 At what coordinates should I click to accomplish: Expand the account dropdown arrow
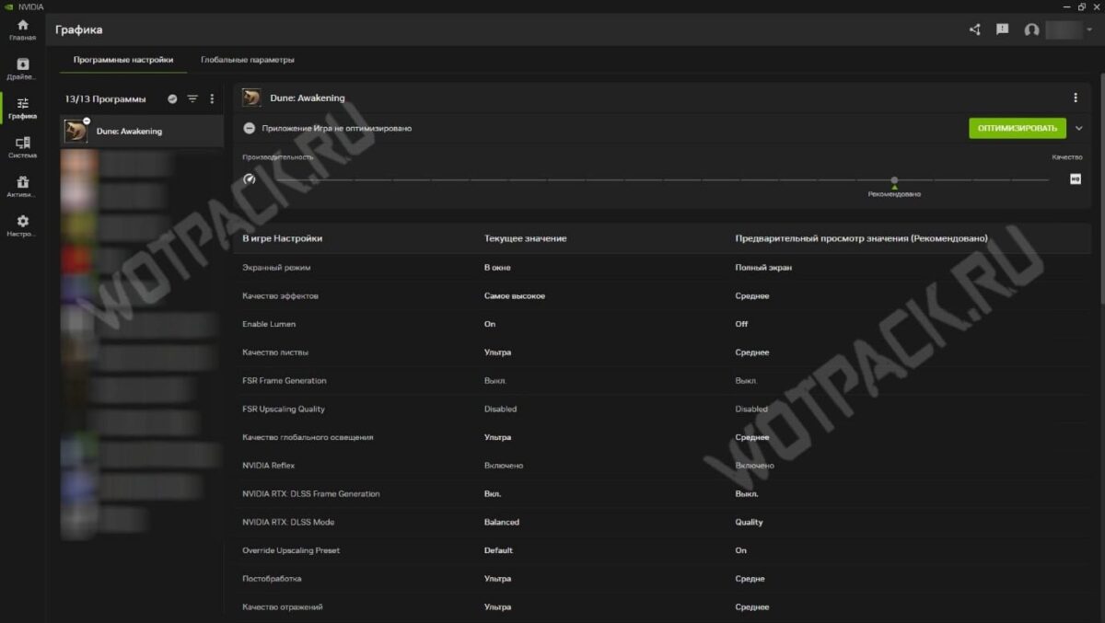(1089, 29)
